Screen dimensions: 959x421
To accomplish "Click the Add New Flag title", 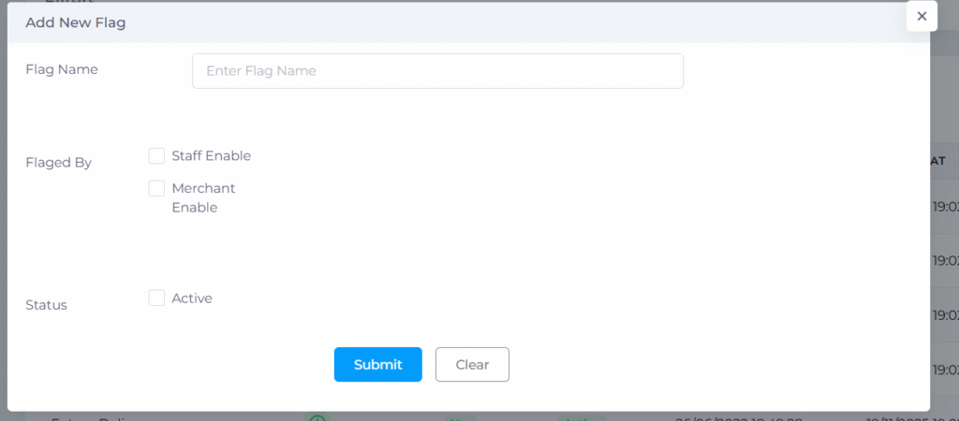I will 76,22.
